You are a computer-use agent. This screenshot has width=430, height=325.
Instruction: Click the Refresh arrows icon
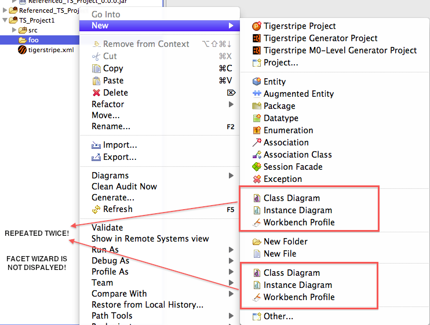(96, 209)
